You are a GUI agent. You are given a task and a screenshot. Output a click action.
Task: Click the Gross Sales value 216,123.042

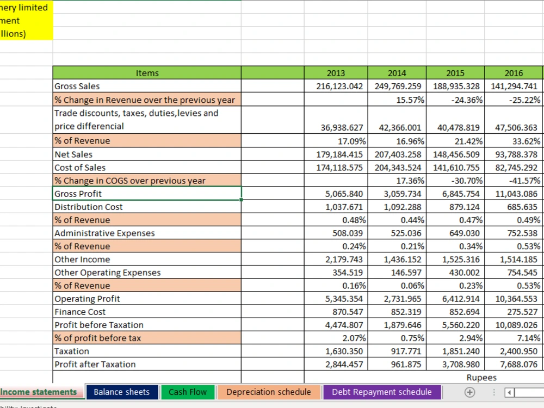pos(336,86)
